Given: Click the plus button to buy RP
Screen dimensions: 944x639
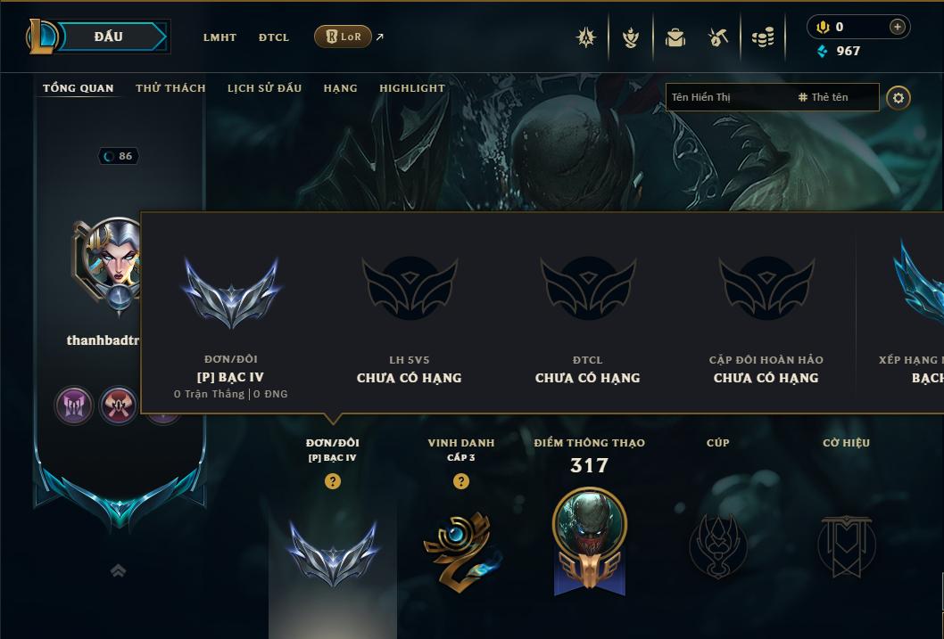Looking at the screenshot, I should coord(897,27).
